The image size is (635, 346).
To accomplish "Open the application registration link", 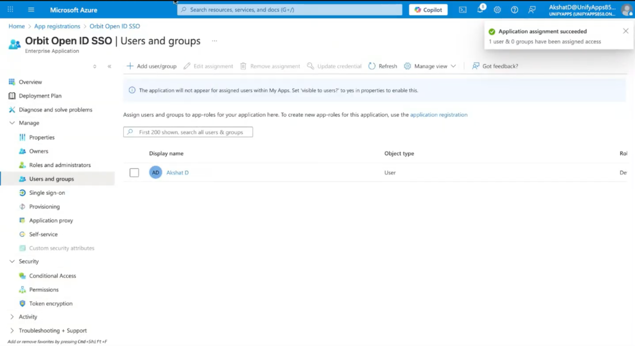I will tap(439, 115).
